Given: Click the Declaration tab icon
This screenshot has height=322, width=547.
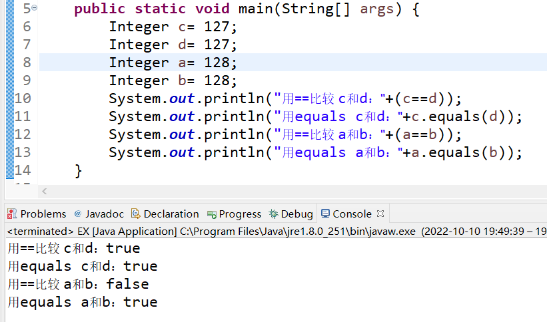Looking at the screenshot, I should (x=135, y=214).
